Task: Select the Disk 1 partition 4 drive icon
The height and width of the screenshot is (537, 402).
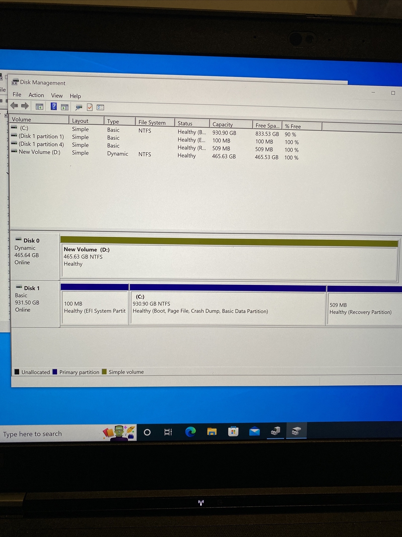Action: pyautogui.click(x=14, y=143)
